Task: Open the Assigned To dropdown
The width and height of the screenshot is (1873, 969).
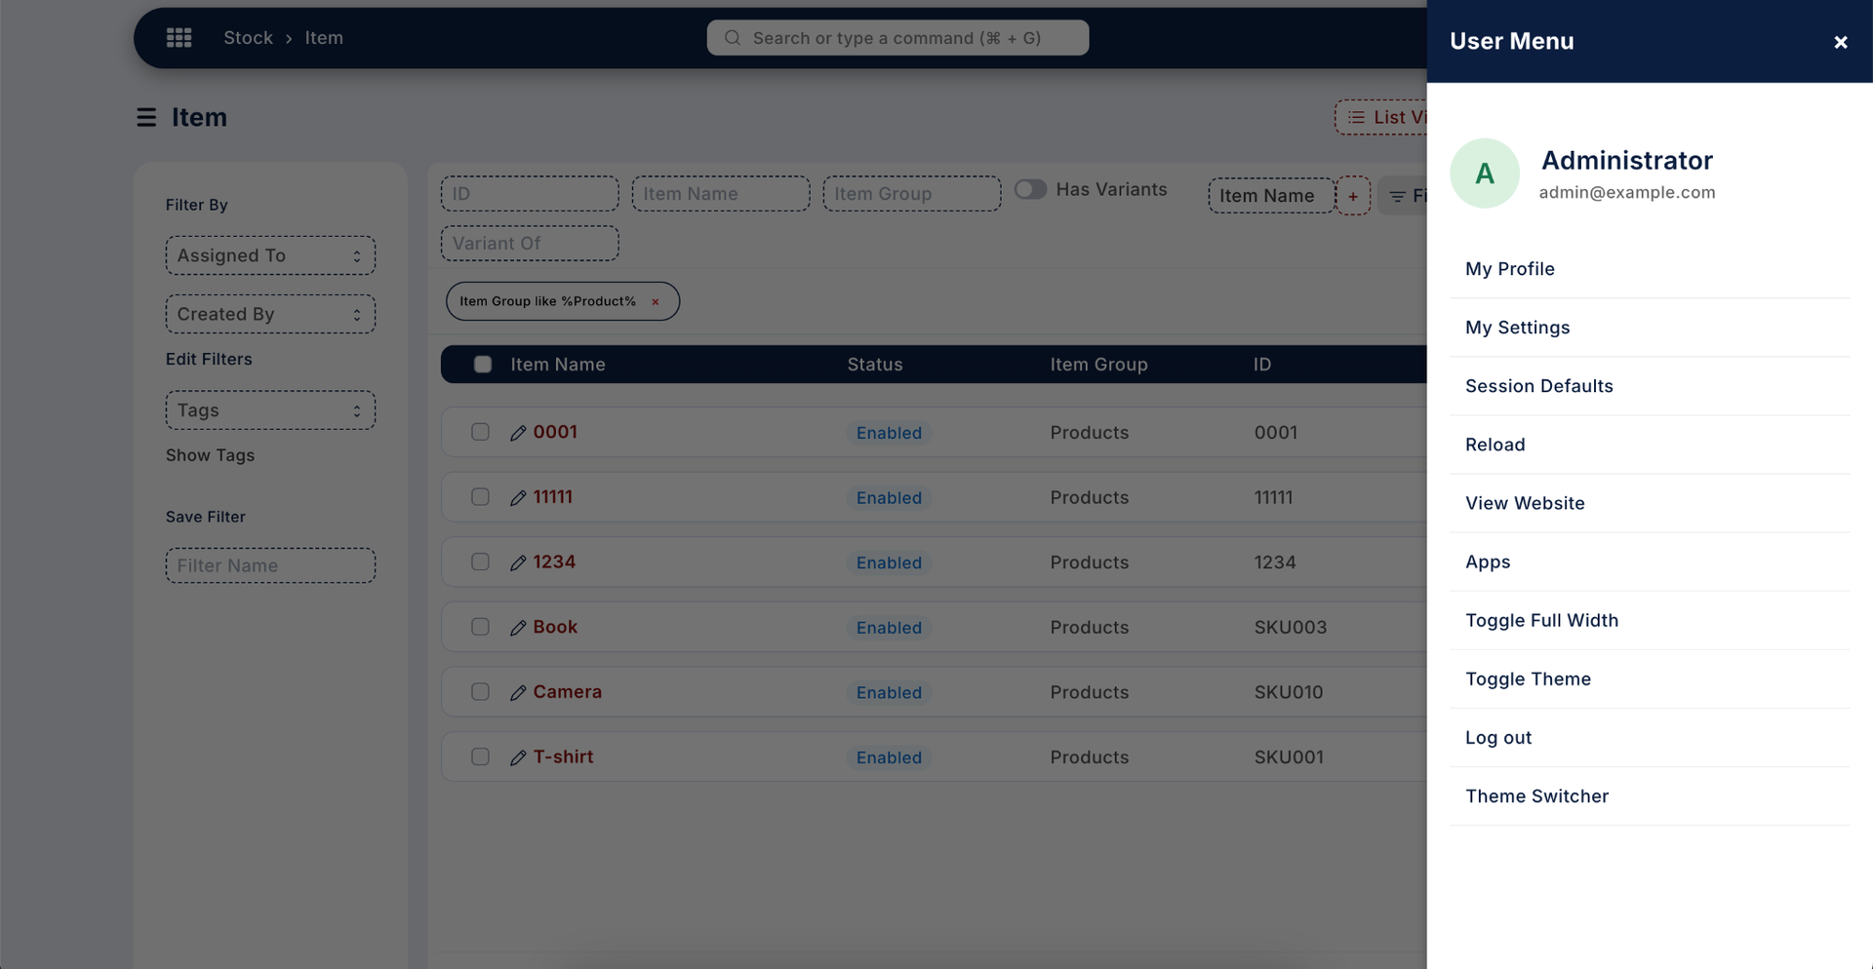Action: click(x=270, y=255)
